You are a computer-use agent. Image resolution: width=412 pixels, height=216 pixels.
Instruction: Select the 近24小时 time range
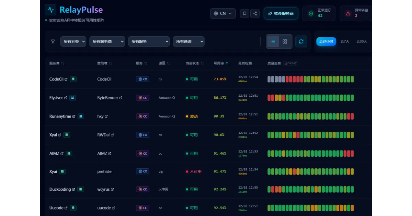tap(326, 41)
